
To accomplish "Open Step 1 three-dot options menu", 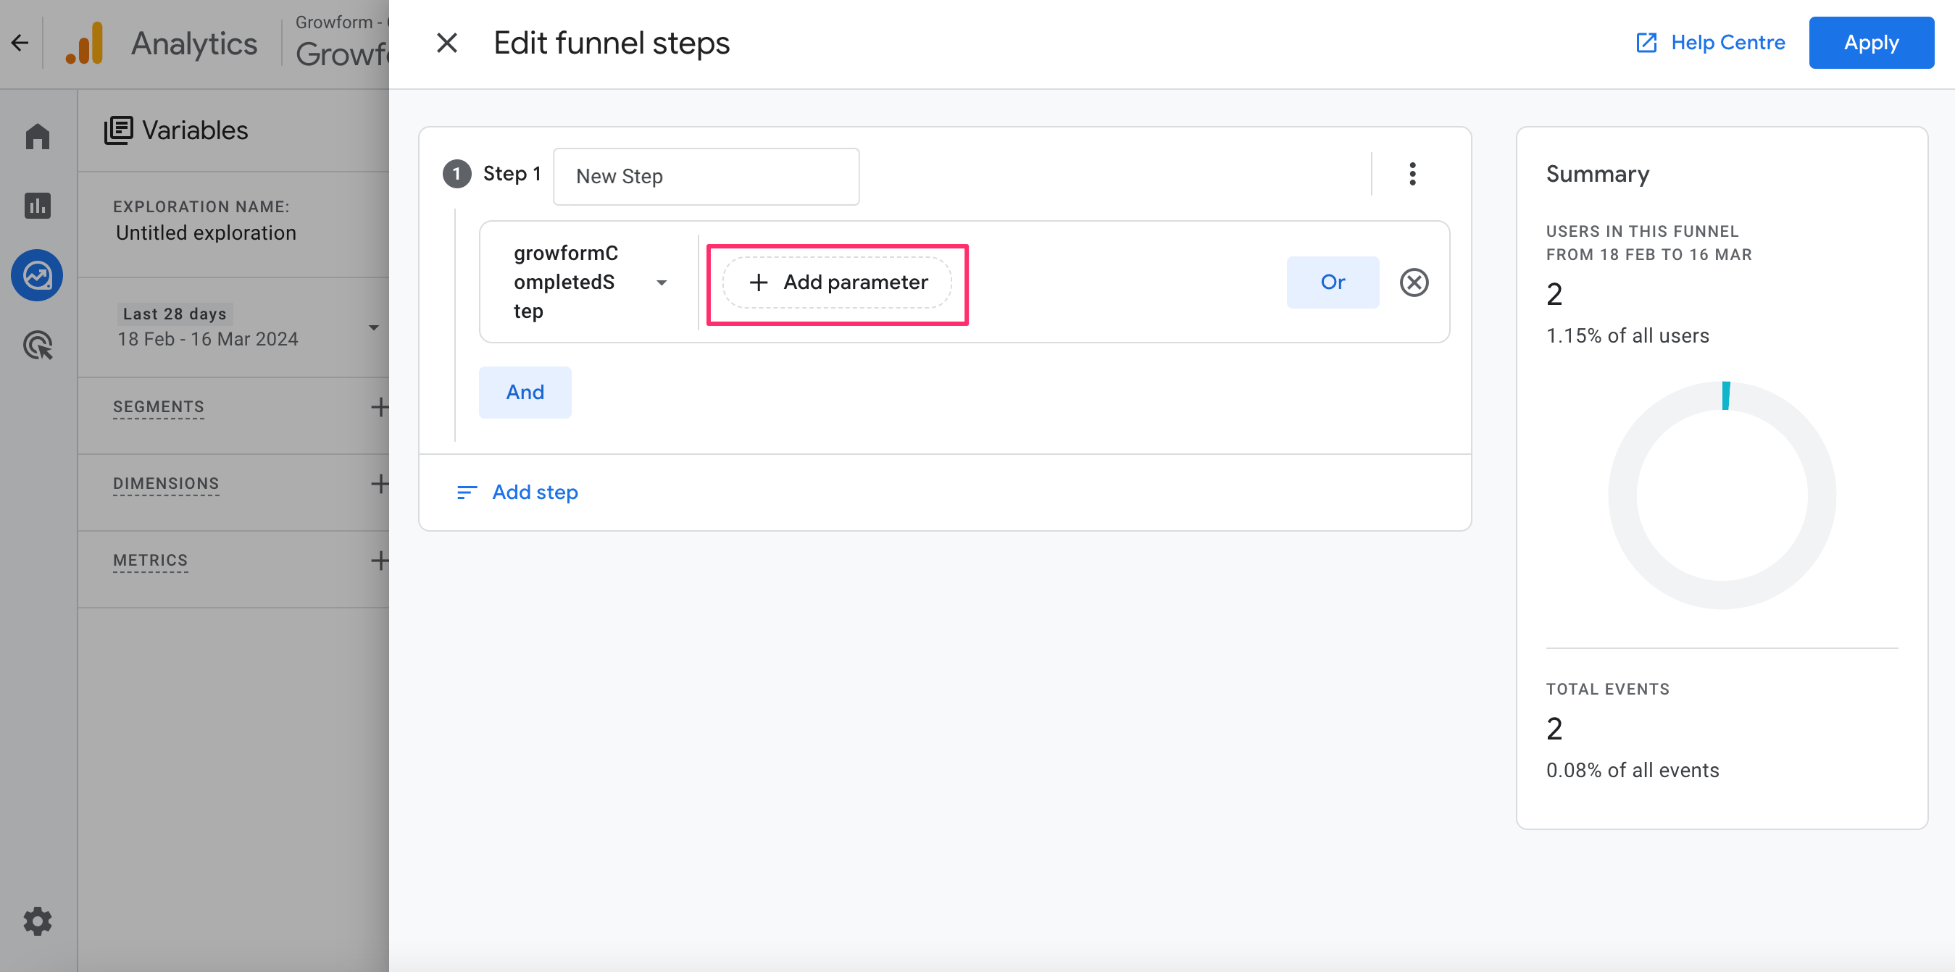I will [1412, 174].
